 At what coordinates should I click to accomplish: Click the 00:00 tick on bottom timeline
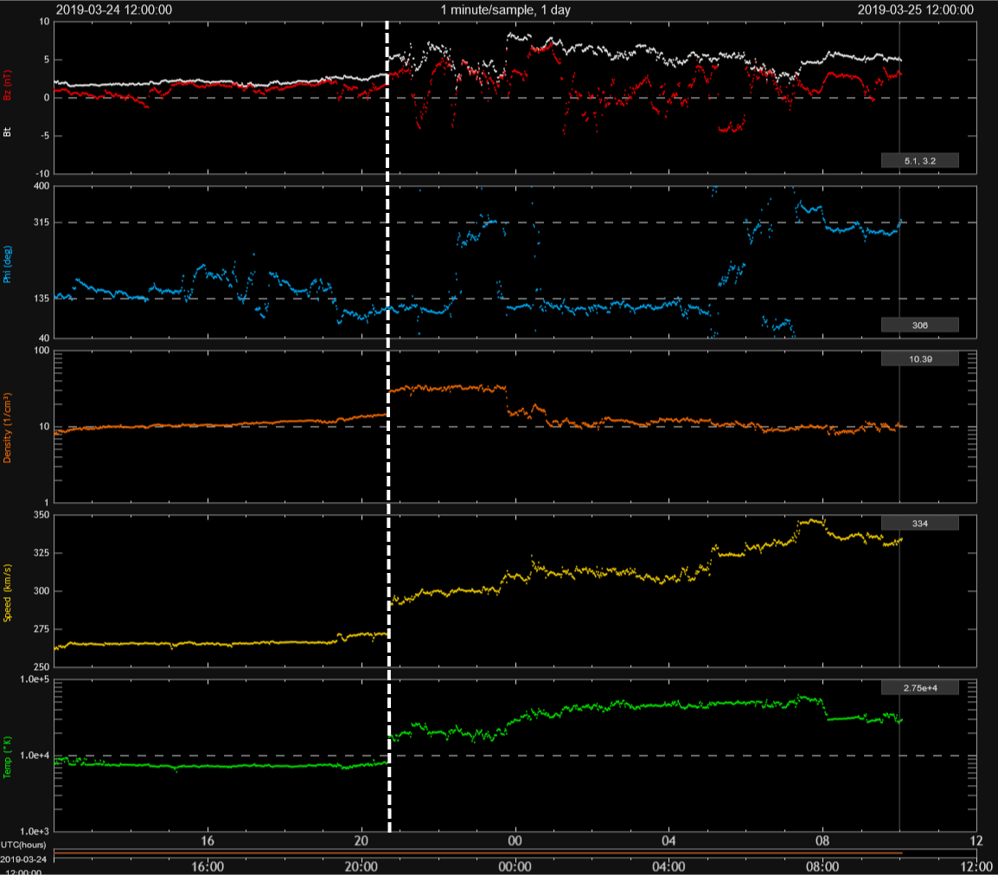coord(515,865)
